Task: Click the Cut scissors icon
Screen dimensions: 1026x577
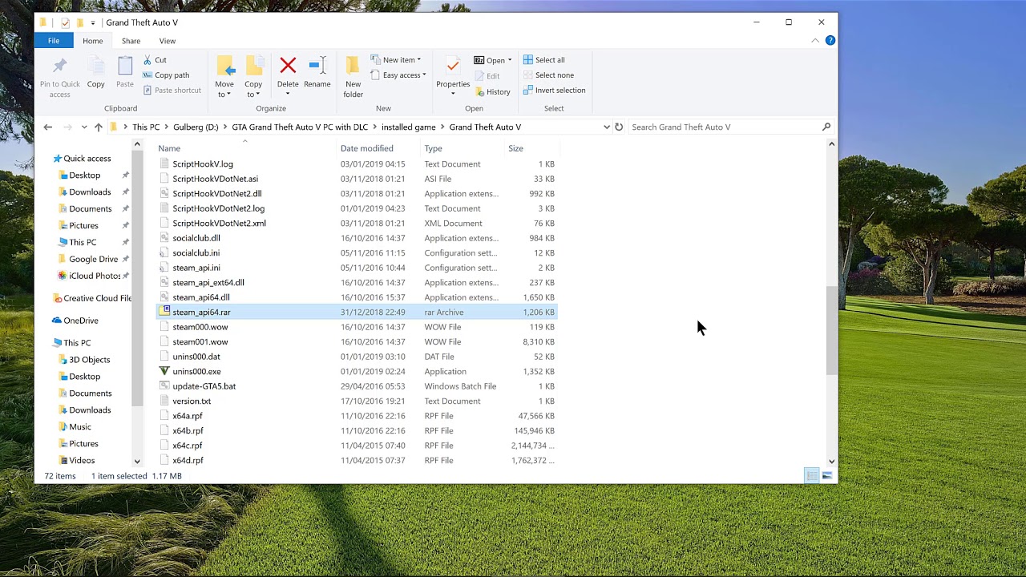Action: tap(148, 60)
